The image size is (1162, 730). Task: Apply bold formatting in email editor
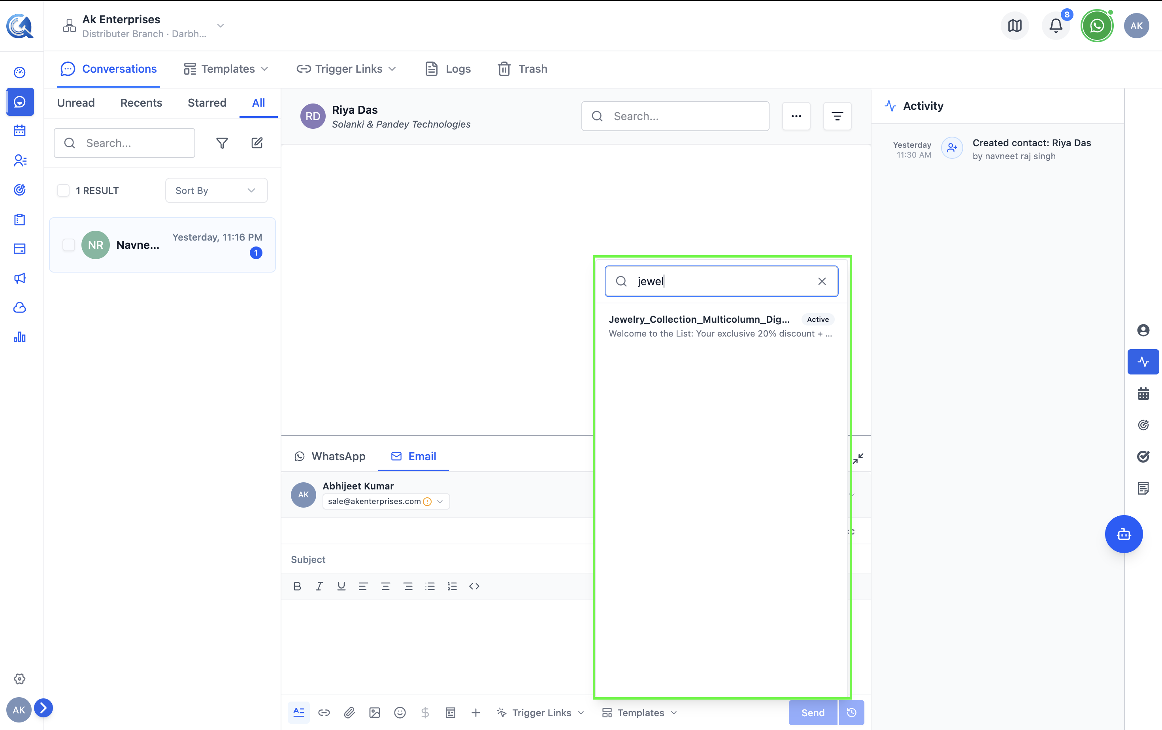[x=297, y=586]
